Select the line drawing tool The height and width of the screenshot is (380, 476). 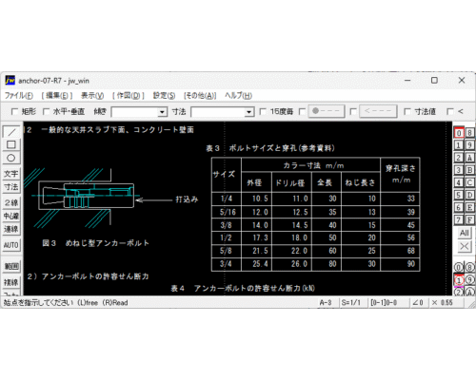[11, 132]
